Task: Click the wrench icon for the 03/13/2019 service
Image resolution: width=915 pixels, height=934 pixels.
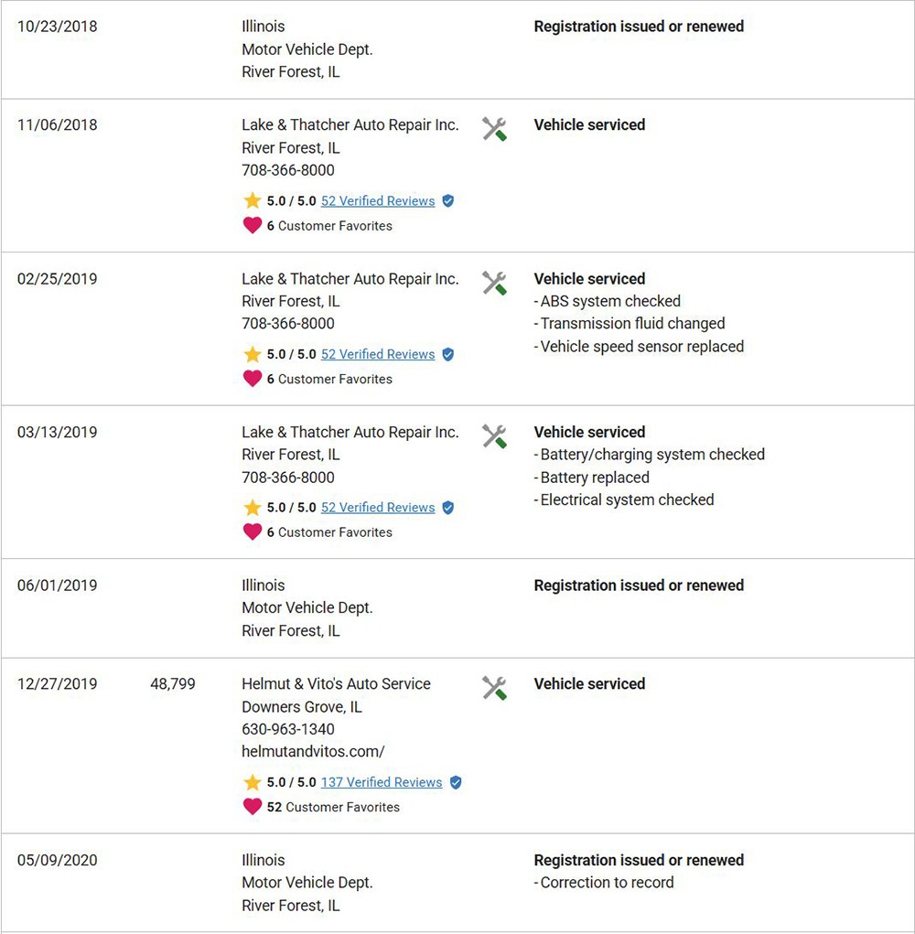Action: pyautogui.click(x=494, y=436)
